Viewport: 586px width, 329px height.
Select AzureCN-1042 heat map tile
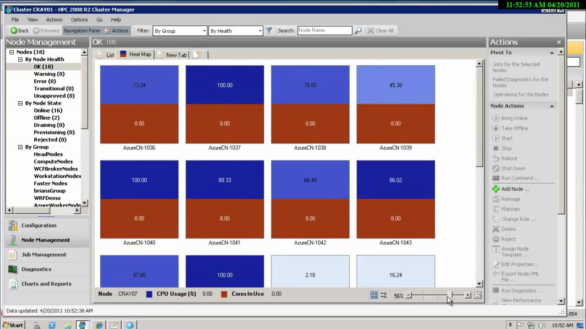pos(310,200)
